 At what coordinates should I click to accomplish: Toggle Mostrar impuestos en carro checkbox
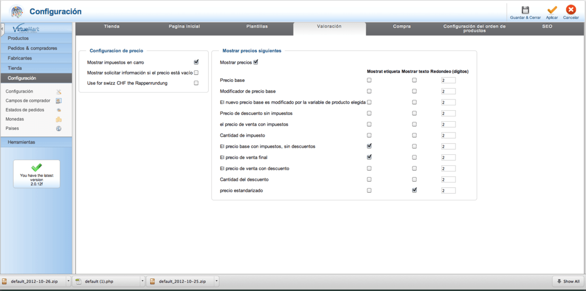point(196,62)
